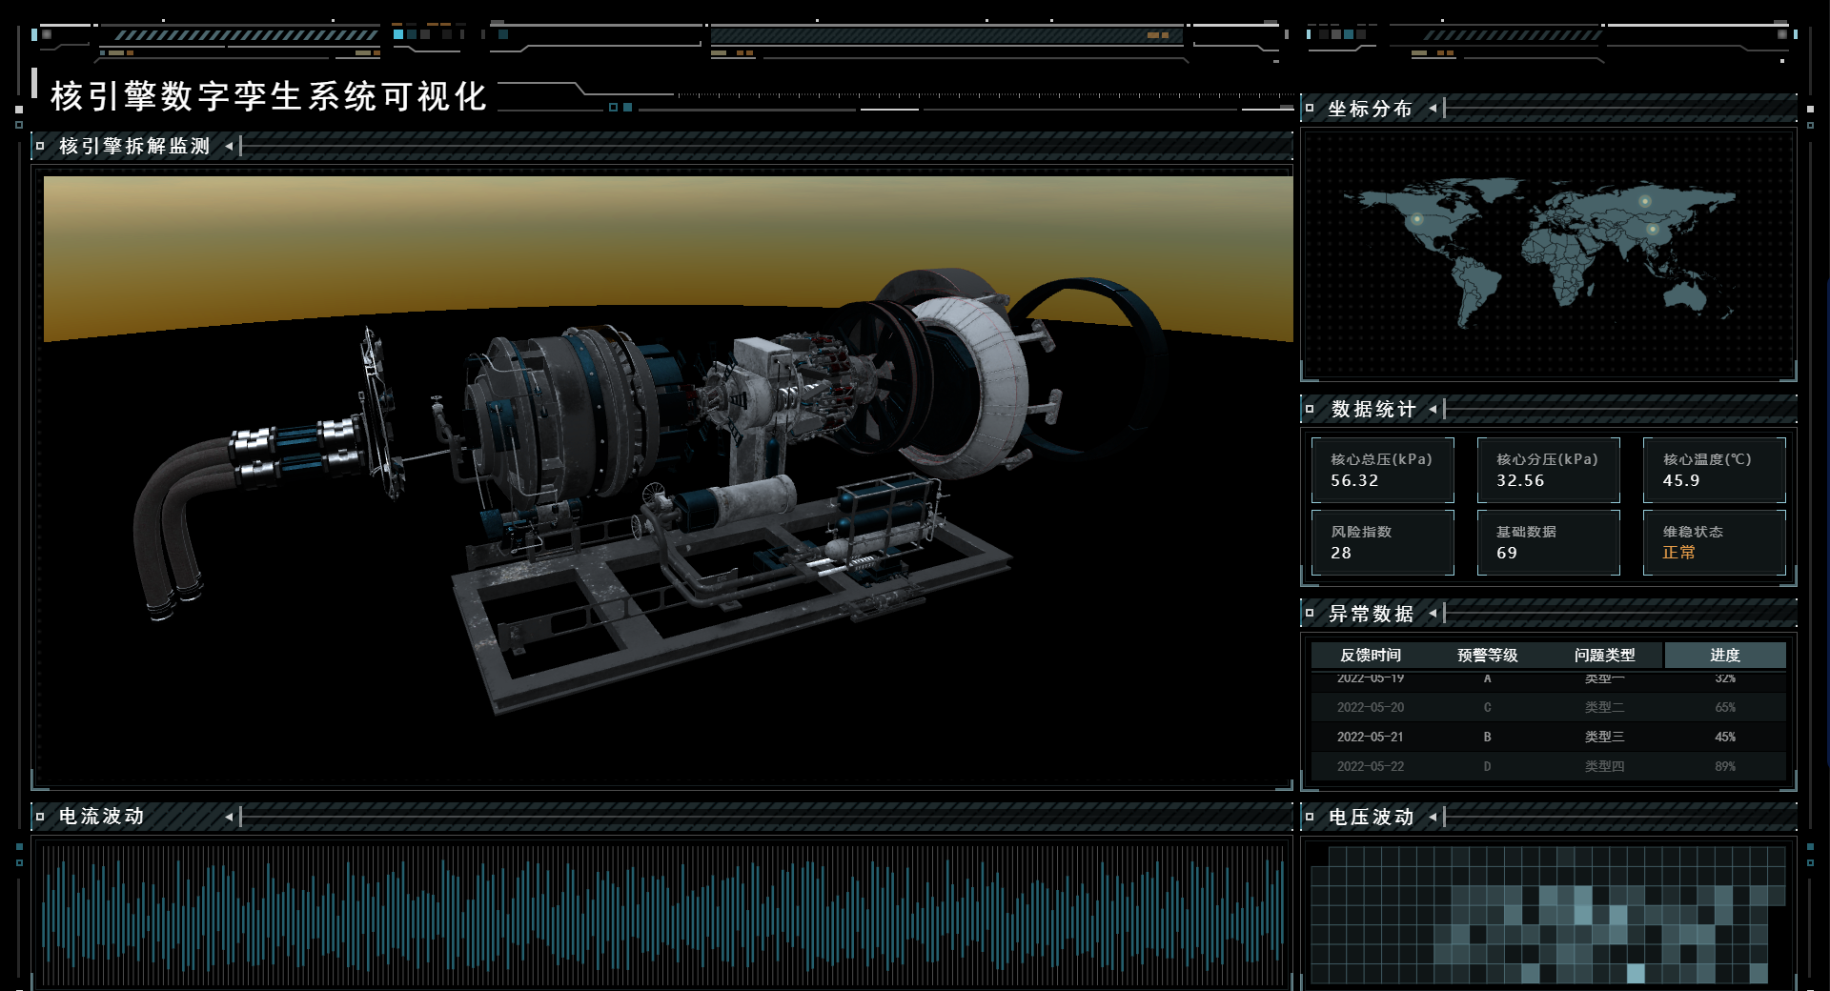Select warning level C in the 2022-05-20 row
Image resolution: width=1830 pixels, height=991 pixels.
(x=1487, y=708)
